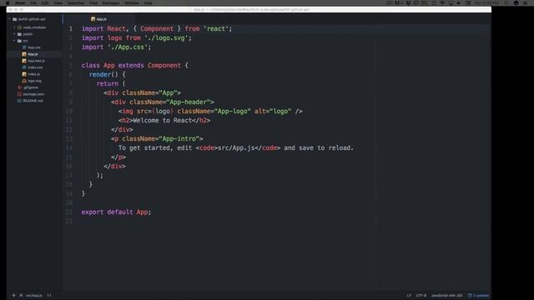This screenshot has width=534, height=300.
Task: Open Spotlight search in the macOS menu bar
Action: [506, 3]
